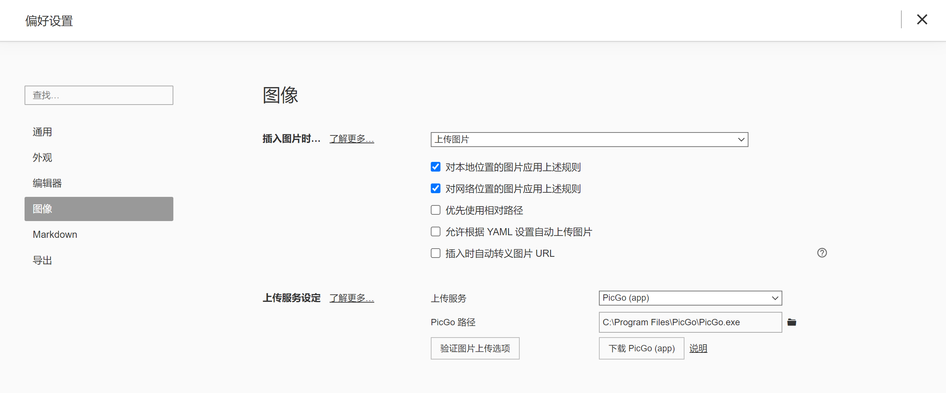Screen dimensions: 946x393
Task: Toggle 对网络位置的图片应用上述规则 checkbox
Action: [436, 189]
